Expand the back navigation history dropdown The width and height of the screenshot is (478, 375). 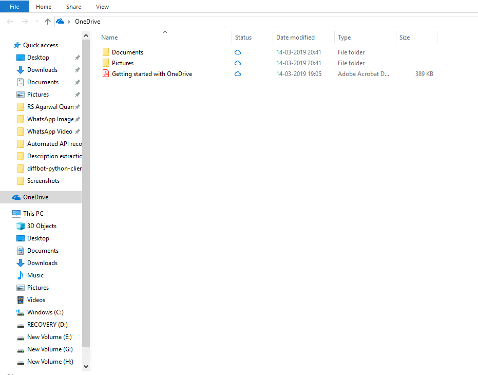click(x=36, y=22)
